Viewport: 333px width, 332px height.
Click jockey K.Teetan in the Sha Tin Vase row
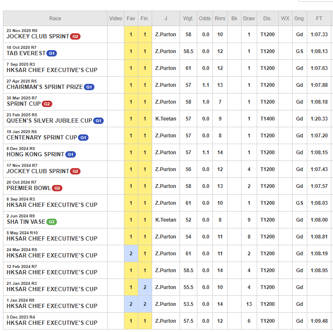click(x=166, y=220)
